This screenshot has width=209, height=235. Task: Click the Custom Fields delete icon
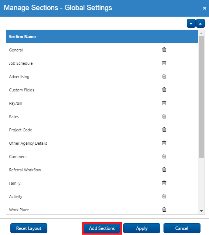tap(164, 90)
